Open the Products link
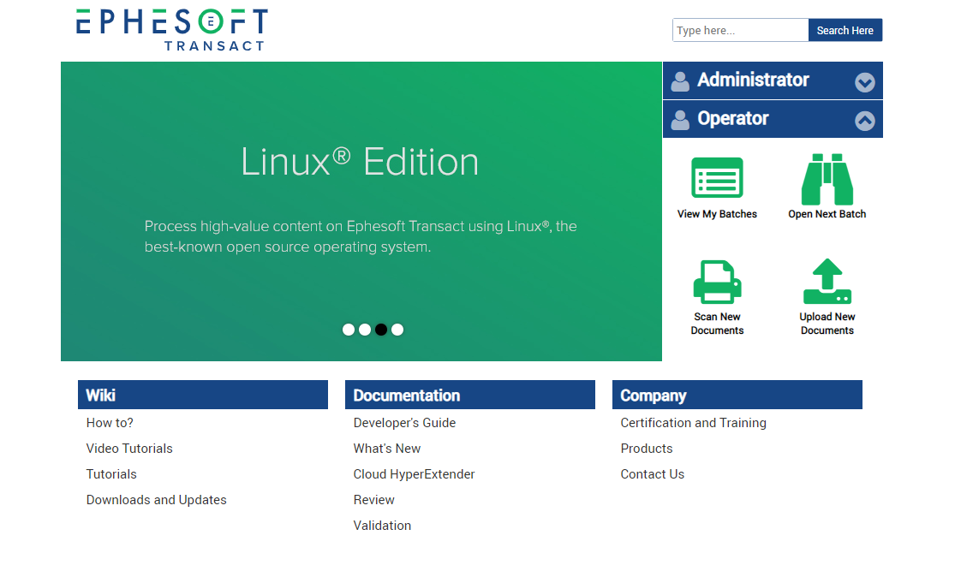955x577 pixels. point(646,448)
